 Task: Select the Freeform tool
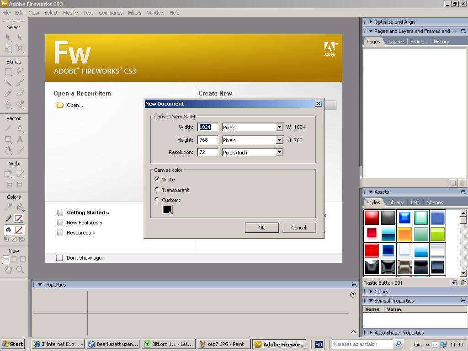[x=8, y=150]
